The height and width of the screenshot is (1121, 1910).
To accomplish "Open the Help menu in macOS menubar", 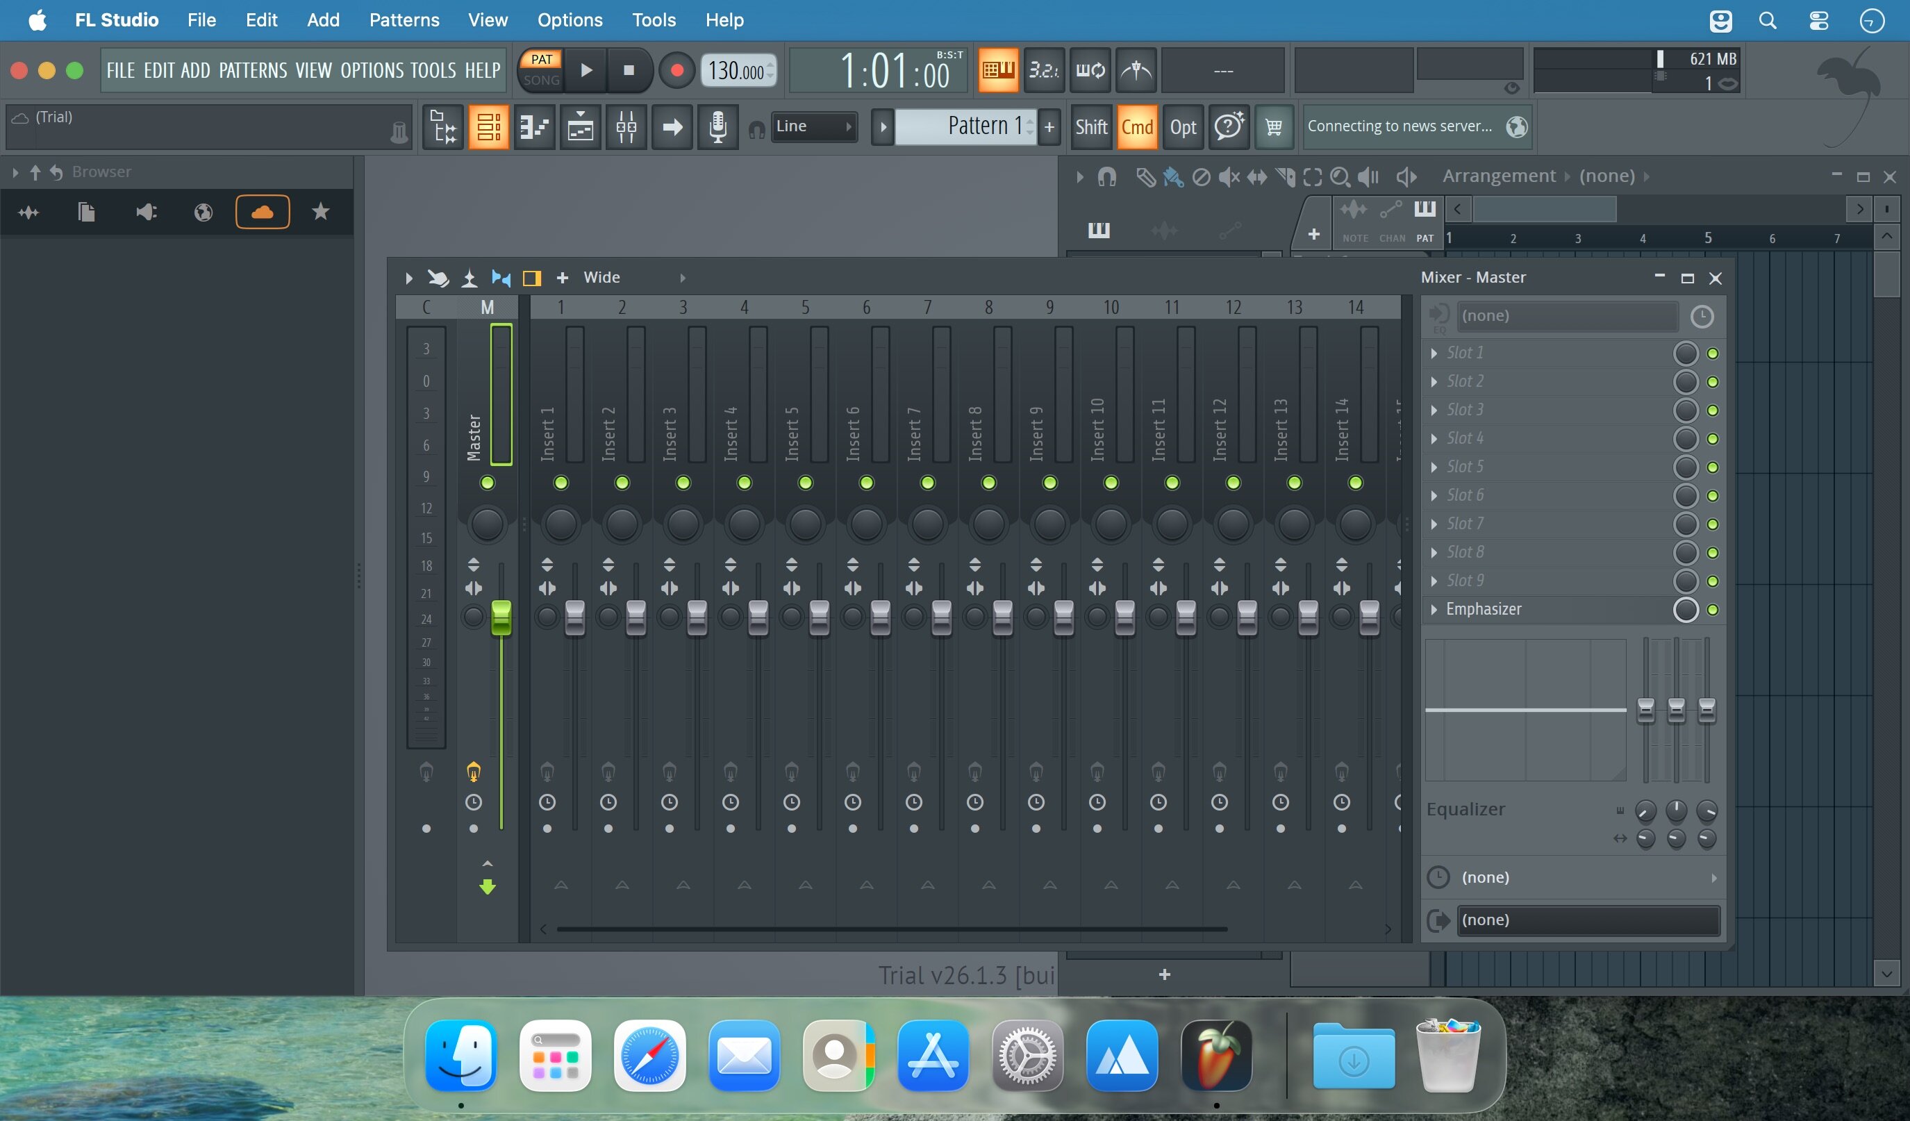I will [724, 19].
